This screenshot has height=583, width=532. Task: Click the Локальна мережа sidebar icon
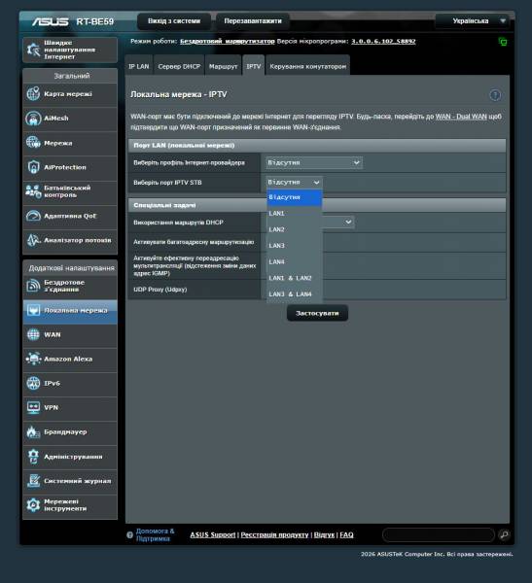coord(33,310)
